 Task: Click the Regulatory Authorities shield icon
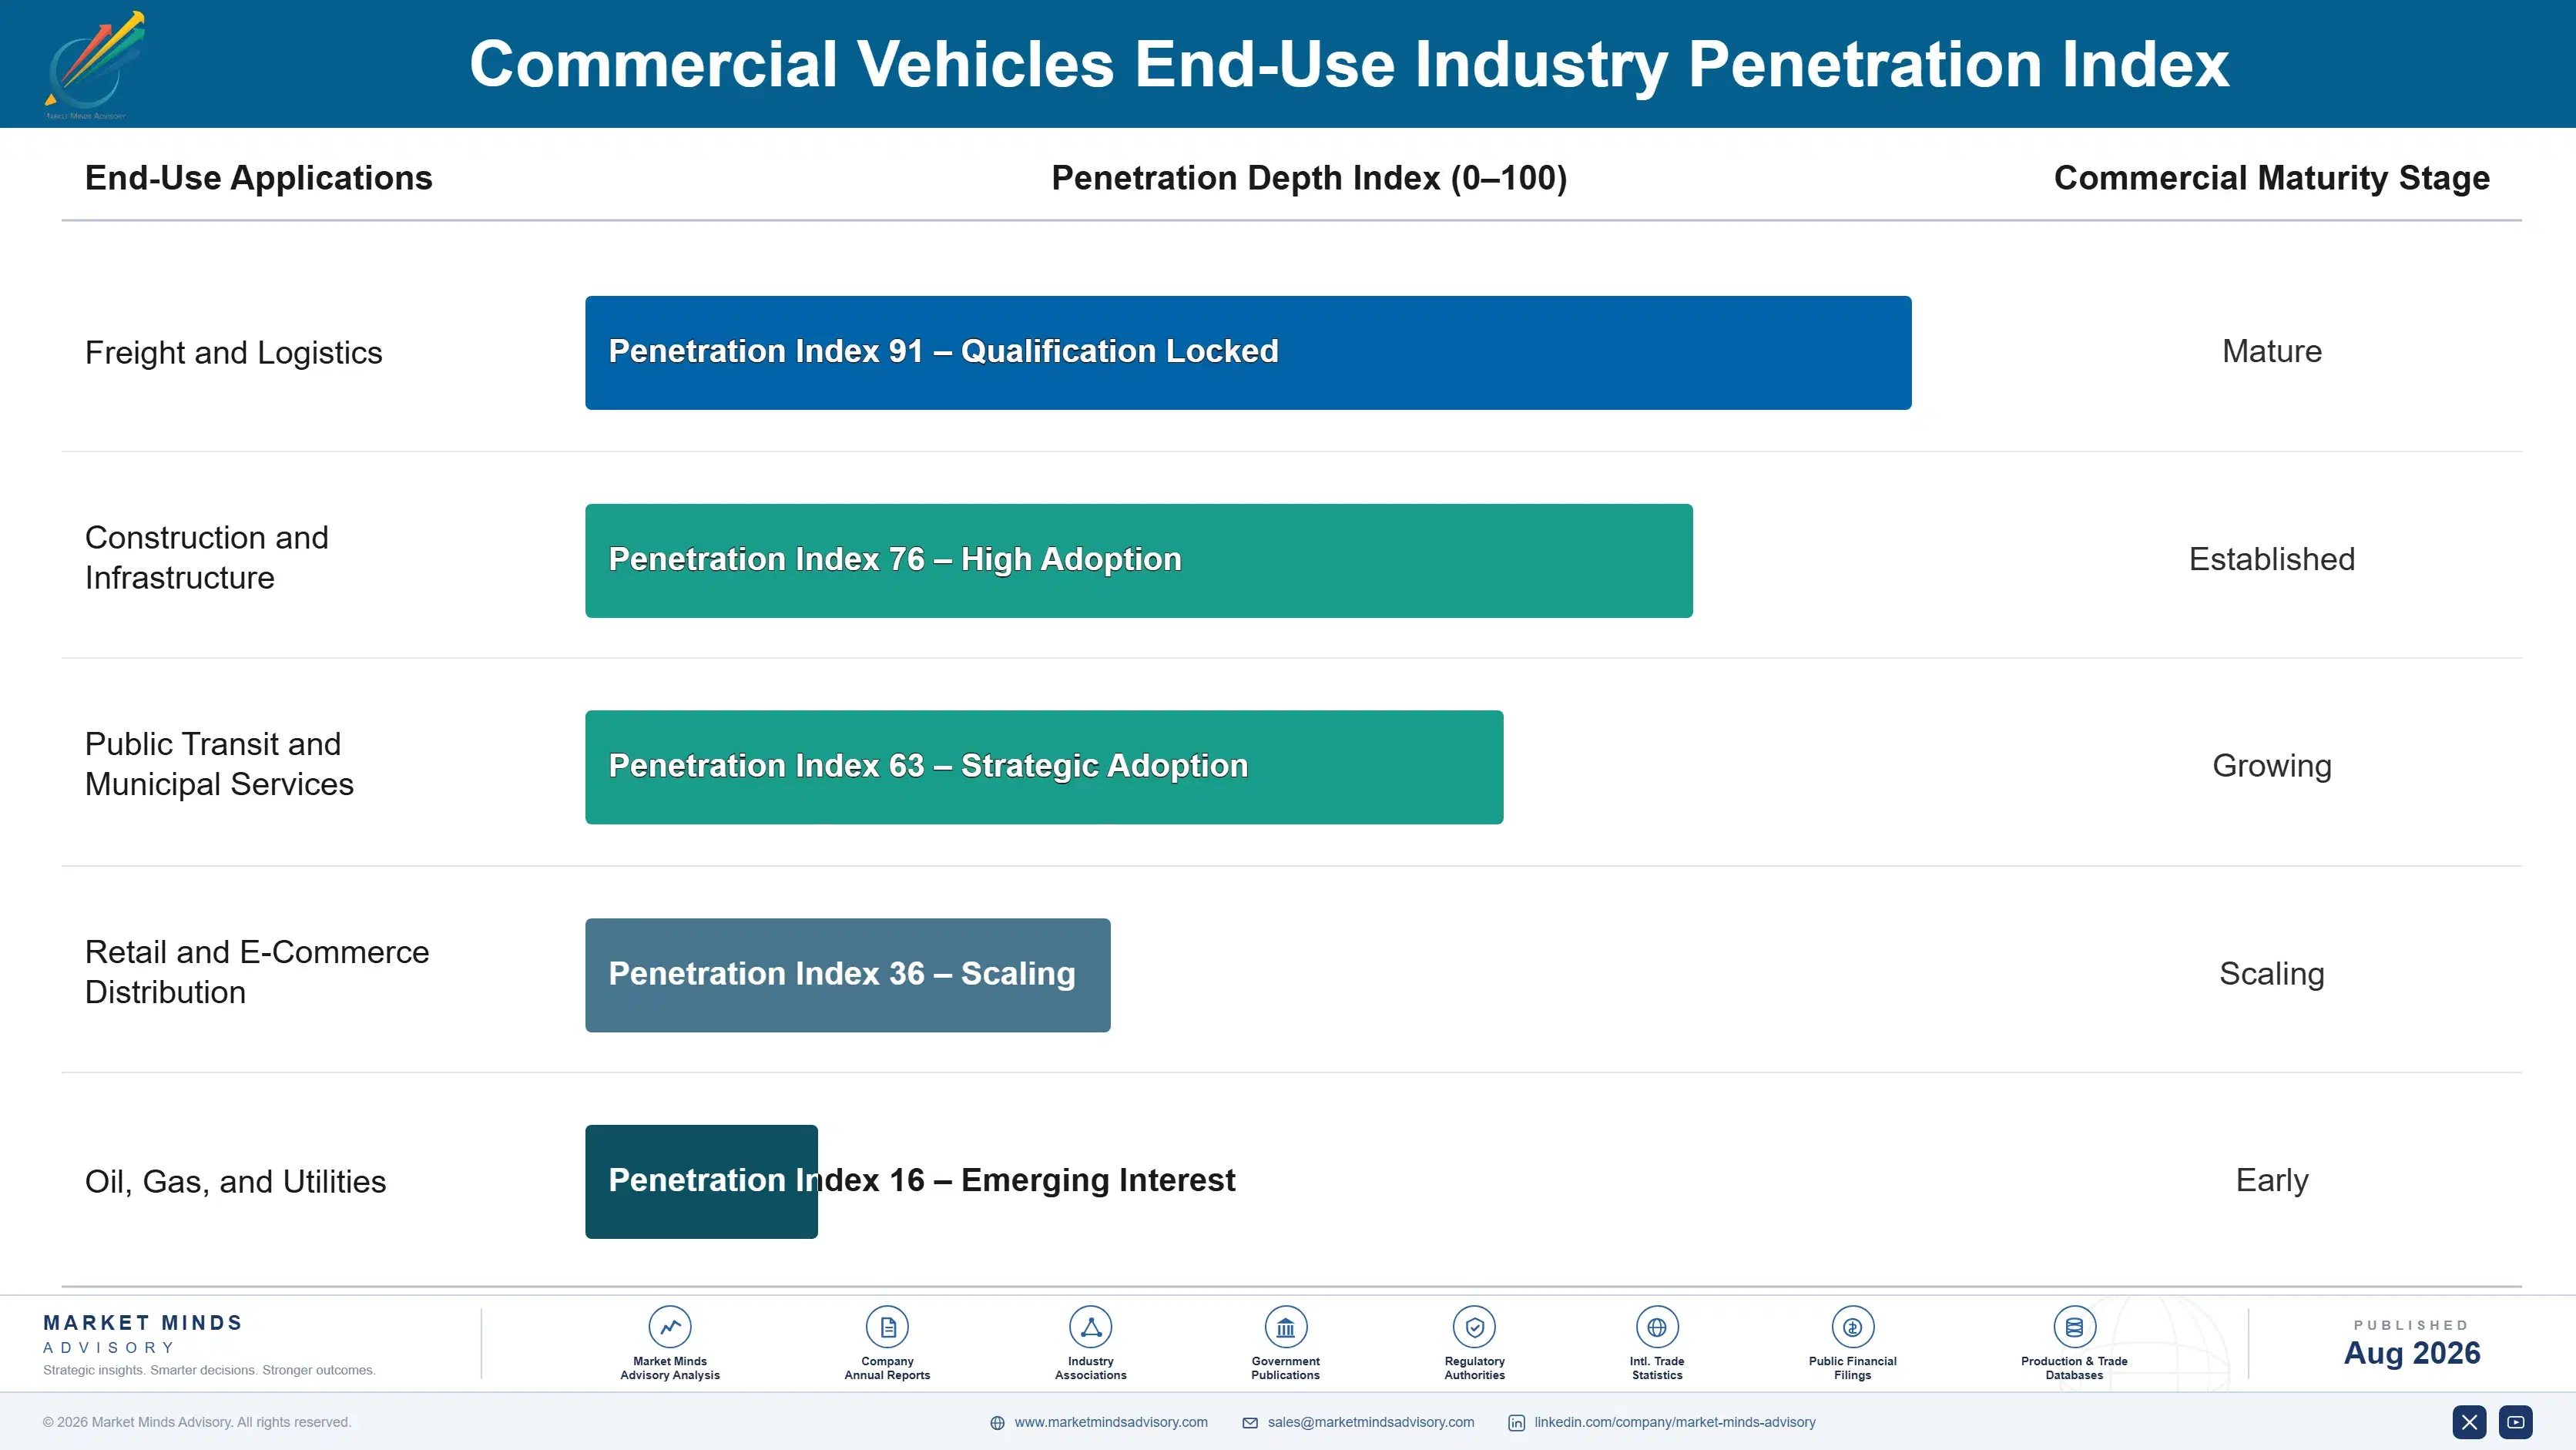(x=1475, y=1327)
